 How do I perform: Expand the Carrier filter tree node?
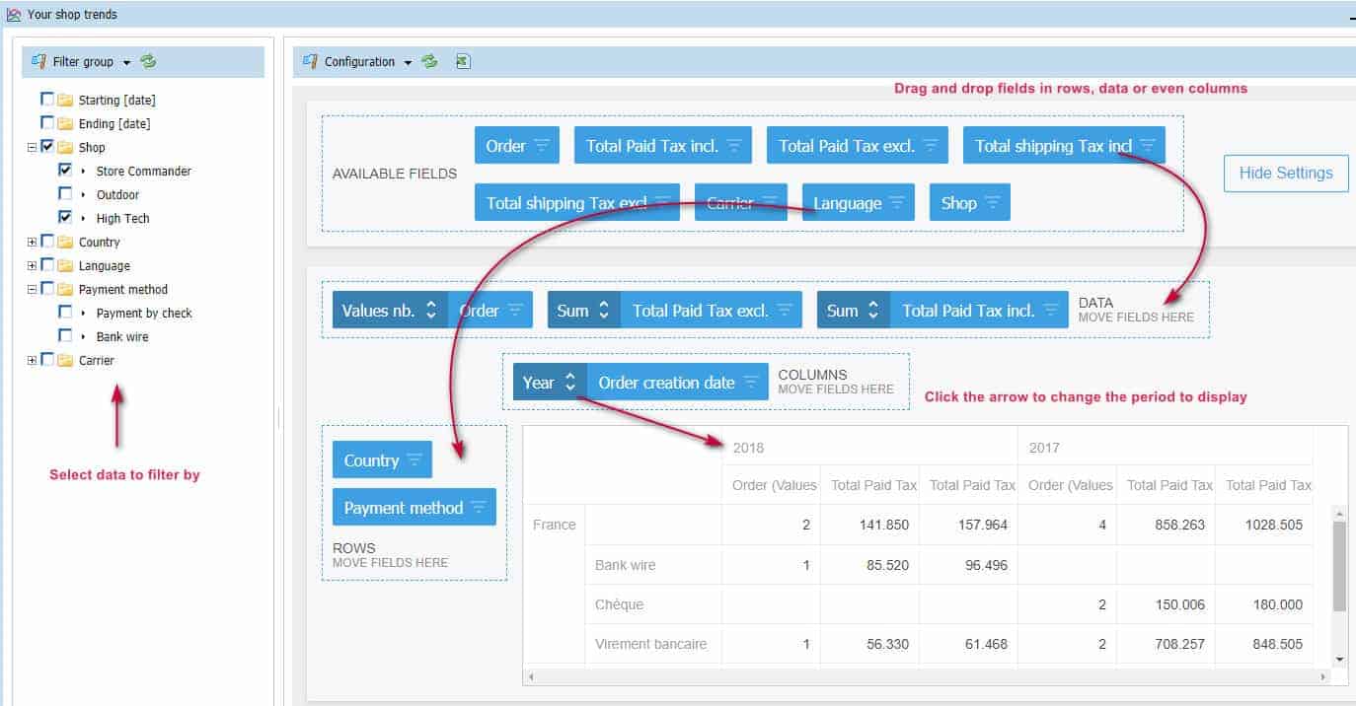pyautogui.click(x=33, y=360)
